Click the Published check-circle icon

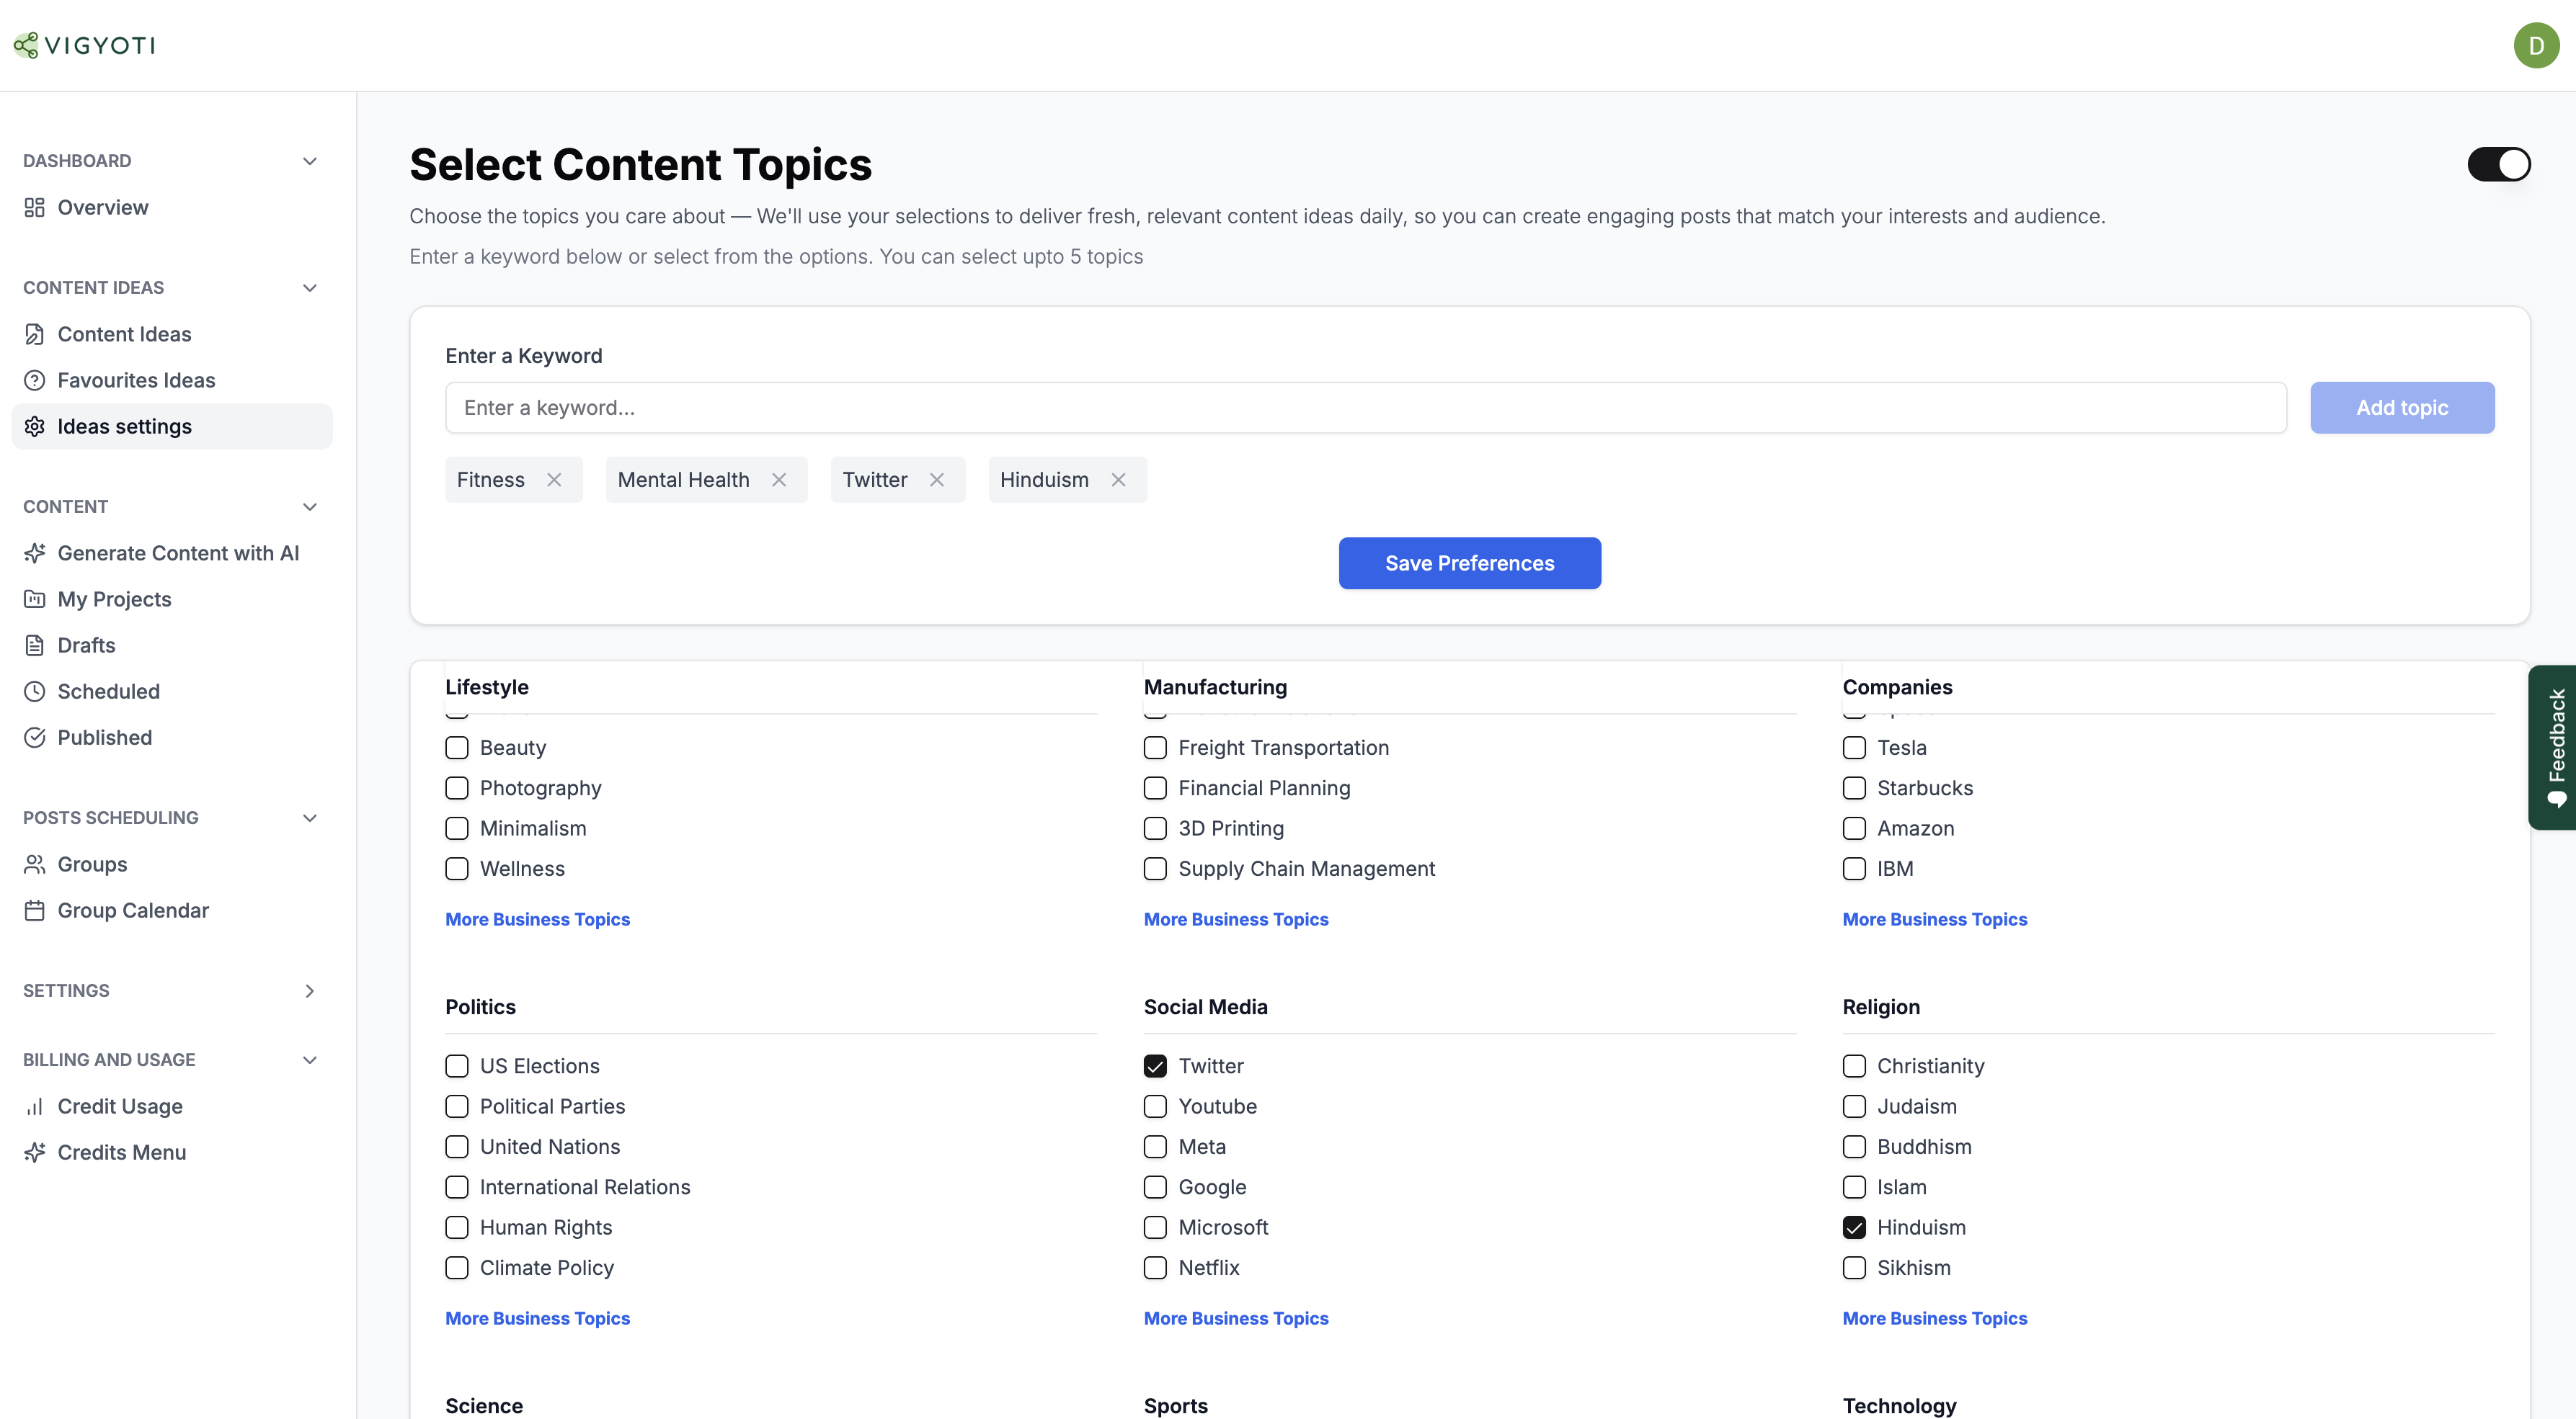click(35, 736)
